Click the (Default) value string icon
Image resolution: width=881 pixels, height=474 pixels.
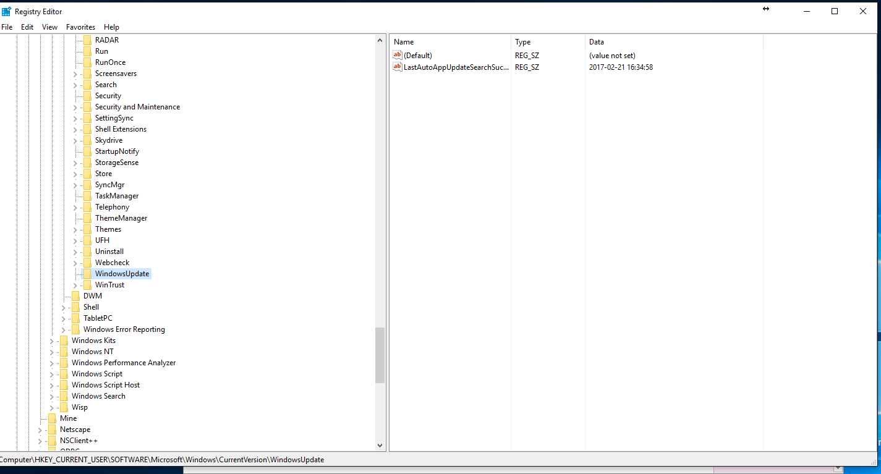pyautogui.click(x=398, y=56)
